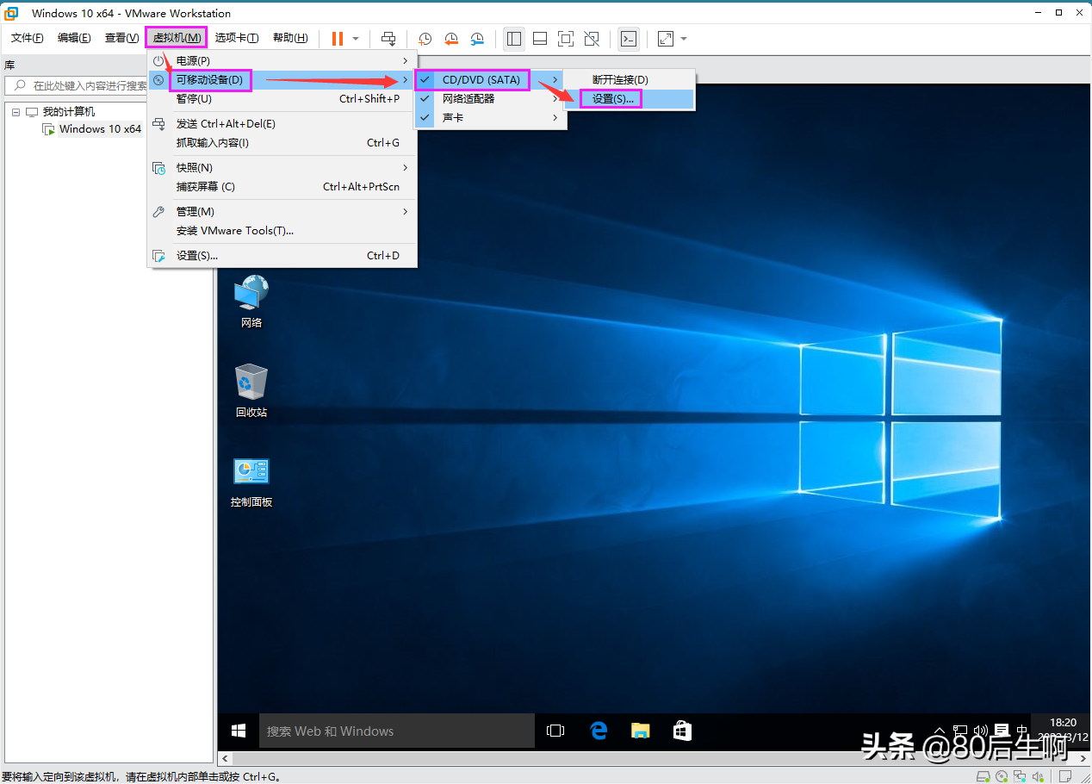This screenshot has width=1092, height=784.
Task: Click the Send Ctrl+Alt+Del toolbar icon
Action: 388,39
